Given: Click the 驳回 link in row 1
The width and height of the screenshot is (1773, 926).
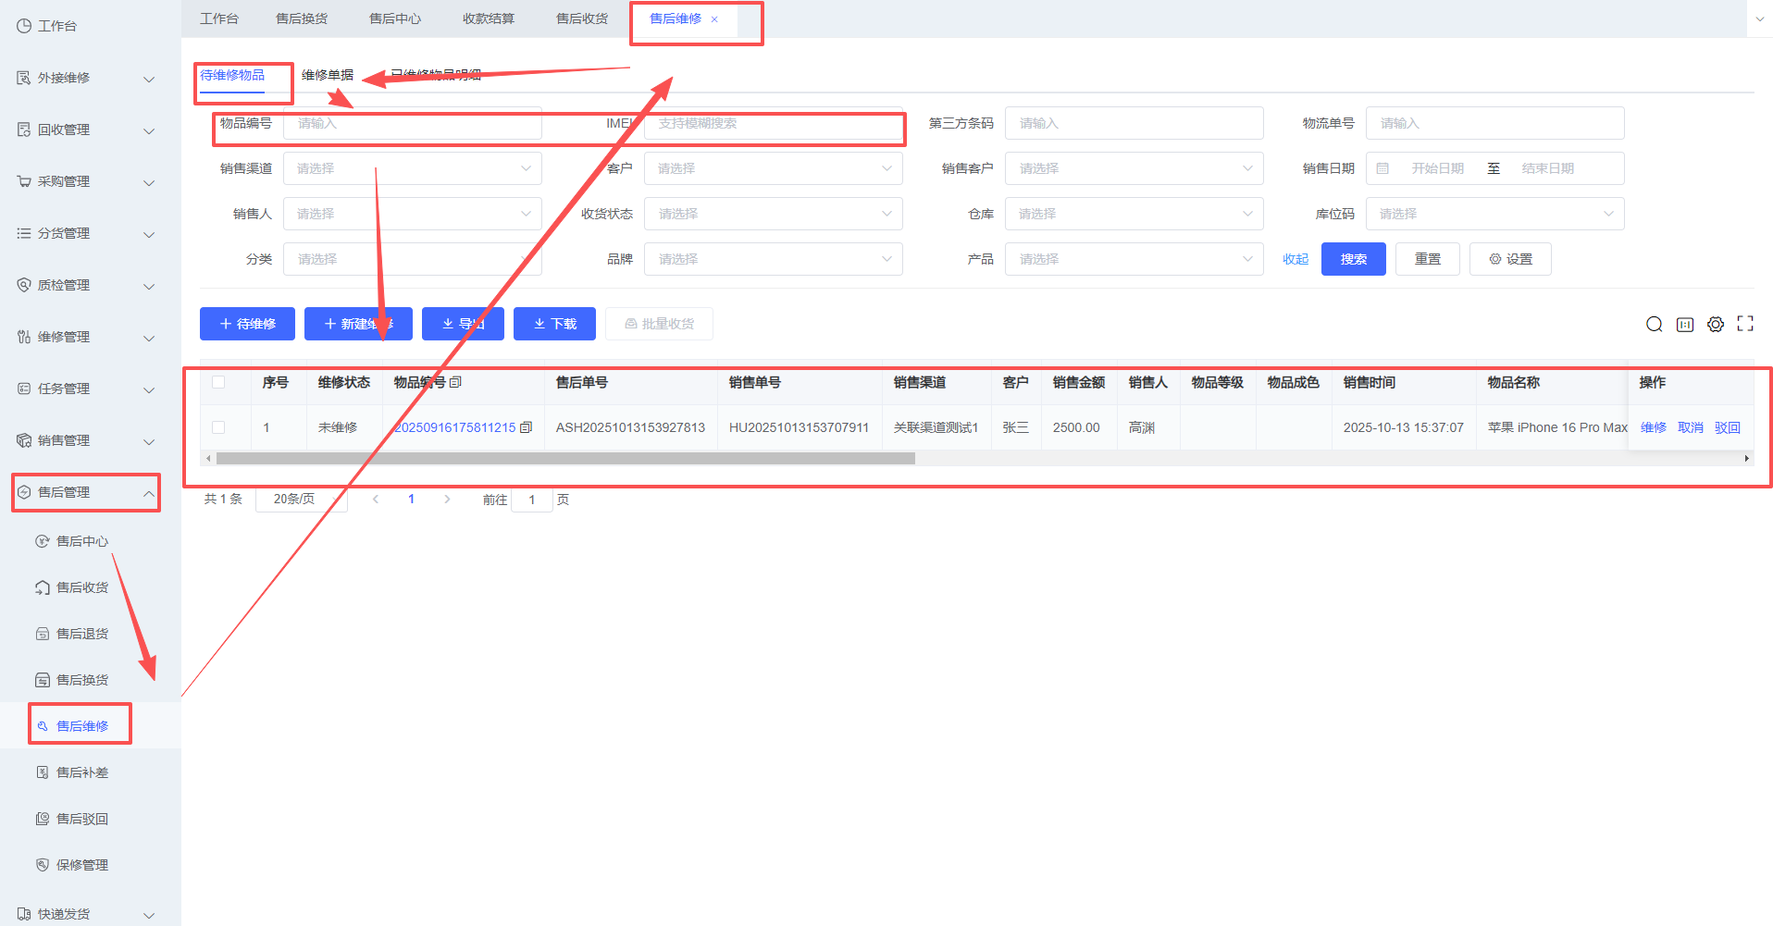Looking at the screenshot, I should 1727,427.
